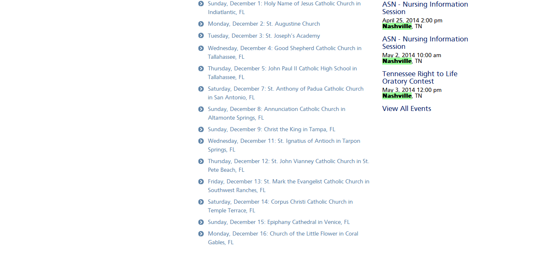The width and height of the screenshot is (542, 255).
Task: Open the View All Events link
Action: tap(407, 108)
